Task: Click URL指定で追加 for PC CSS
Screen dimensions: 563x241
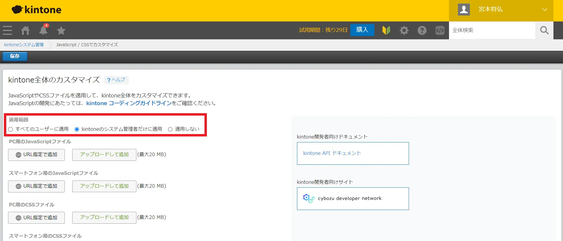Action: 36,218
